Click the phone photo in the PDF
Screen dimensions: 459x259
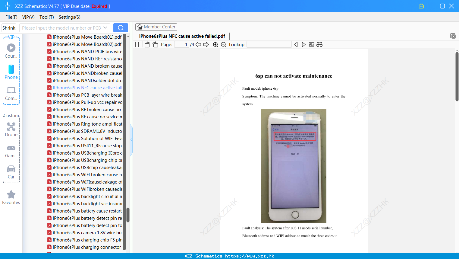click(x=294, y=166)
